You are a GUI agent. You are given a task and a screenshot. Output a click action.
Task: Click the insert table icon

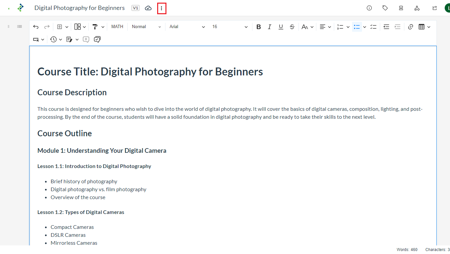coord(422,27)
